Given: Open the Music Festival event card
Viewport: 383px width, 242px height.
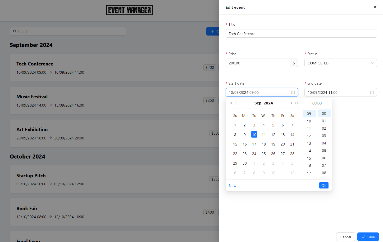Looking at the screenshot, I should pyautogui.click(x=115, y=100).
